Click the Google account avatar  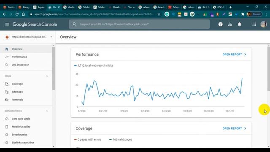tap(263, 24)
